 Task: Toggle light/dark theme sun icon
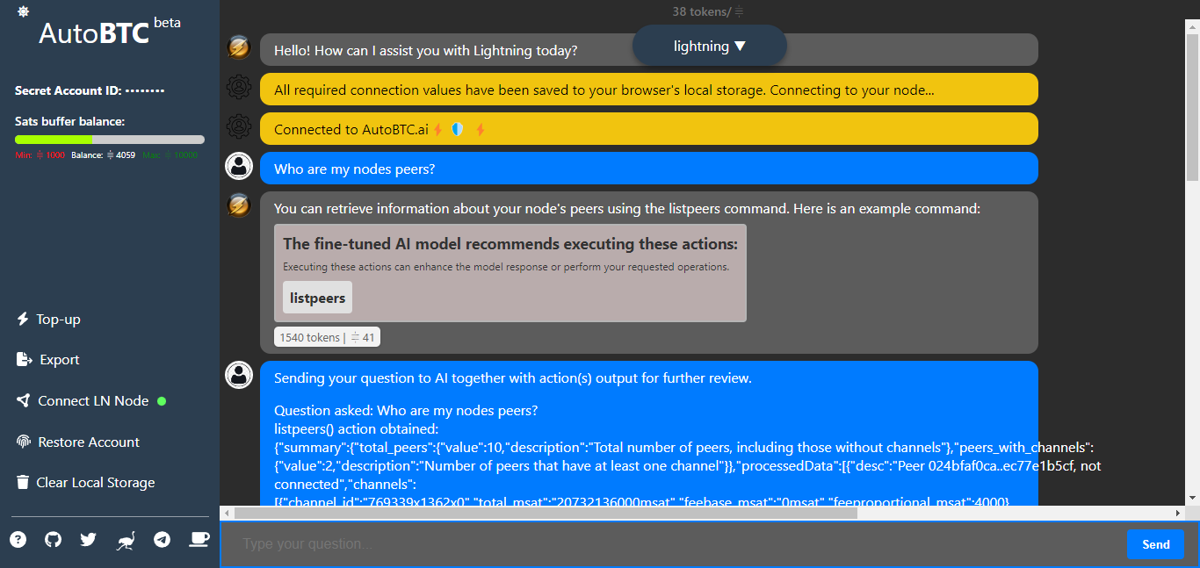[x=22, y=11]
